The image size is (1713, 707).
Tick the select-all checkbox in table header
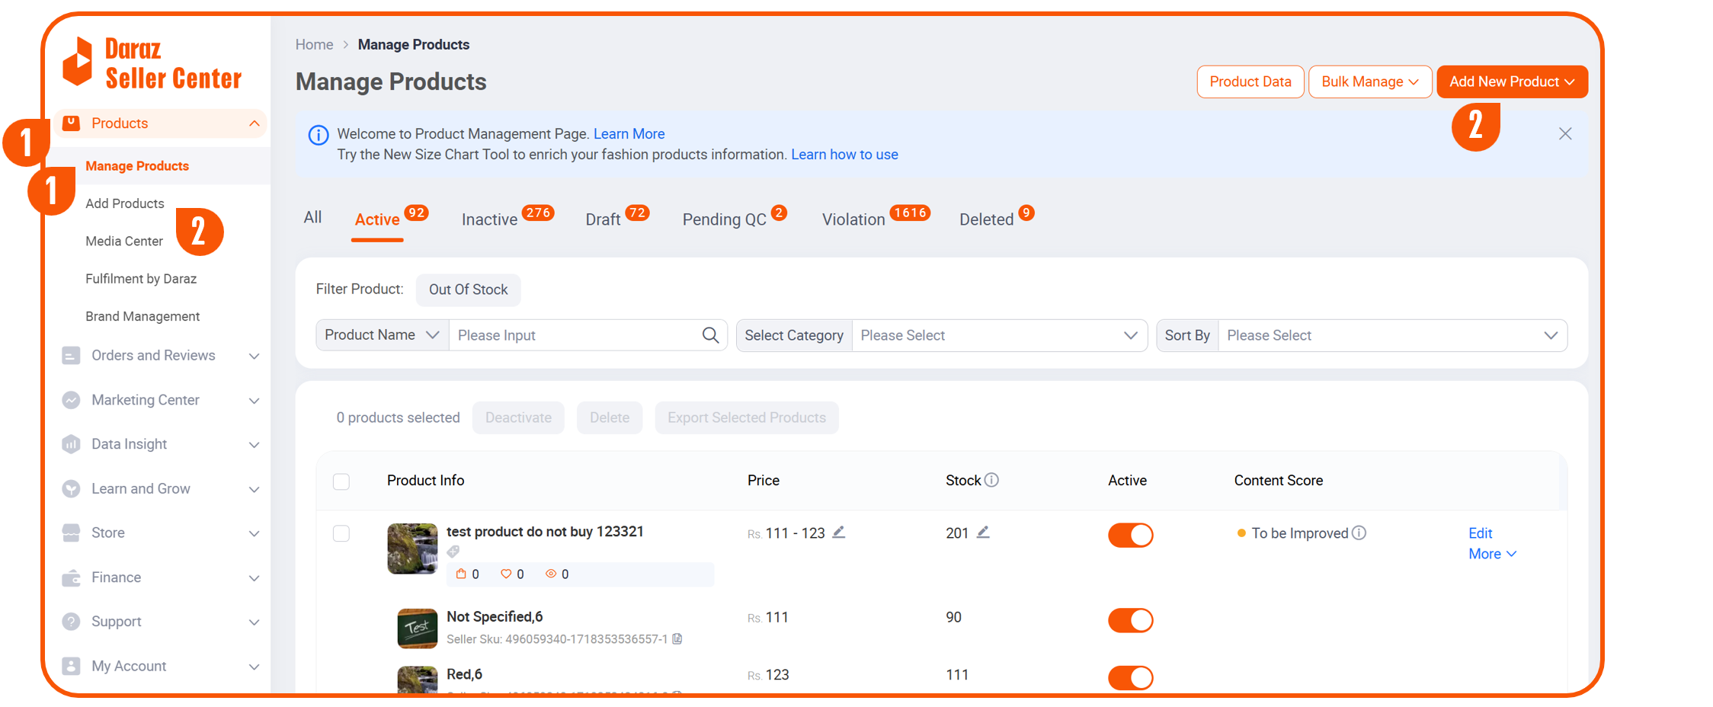[x=341, y=481]
